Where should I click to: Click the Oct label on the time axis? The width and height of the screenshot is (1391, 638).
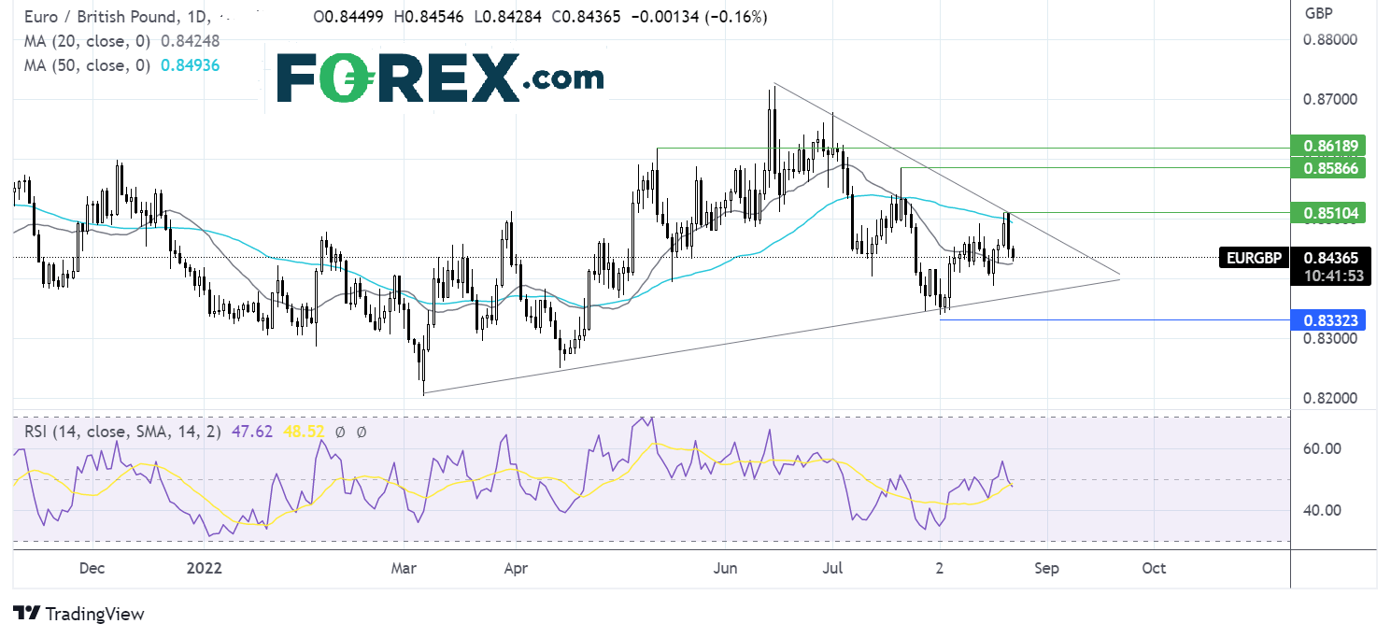click(1154, 567)
